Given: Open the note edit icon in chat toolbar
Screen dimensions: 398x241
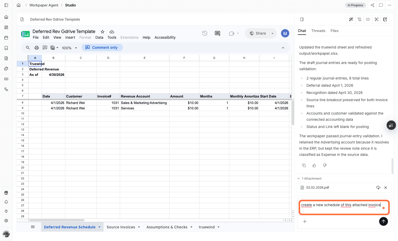Looking at the screenshot, I should coord(385,19).
